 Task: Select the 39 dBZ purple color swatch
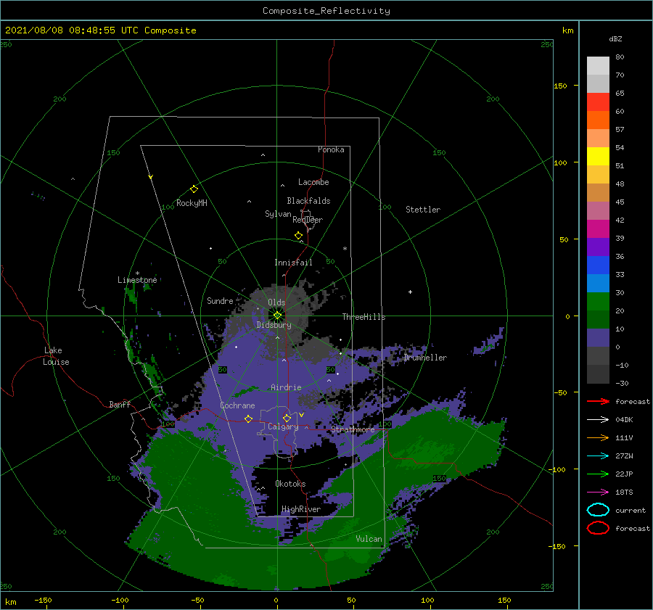click(x=598, y=247)
